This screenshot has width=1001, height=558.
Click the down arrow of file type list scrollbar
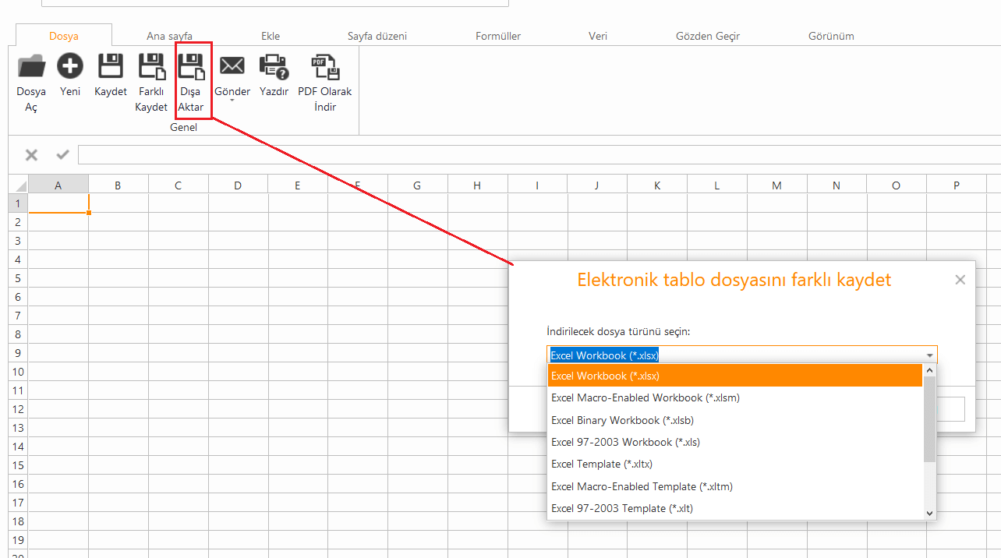[x=929, y=513]
